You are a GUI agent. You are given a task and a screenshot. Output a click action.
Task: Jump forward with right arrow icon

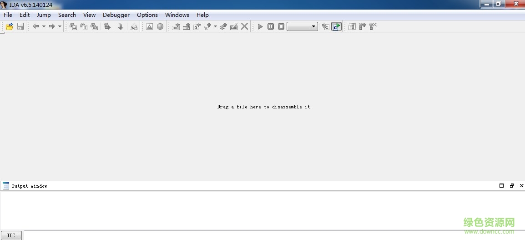click(52, 26)
